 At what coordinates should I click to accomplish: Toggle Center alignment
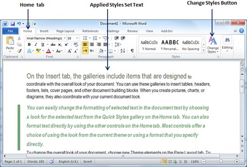[x=92, y=44]
